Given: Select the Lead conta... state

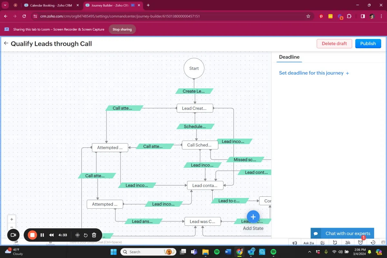Looking at the screenshot, I should [x=205, y=185].
